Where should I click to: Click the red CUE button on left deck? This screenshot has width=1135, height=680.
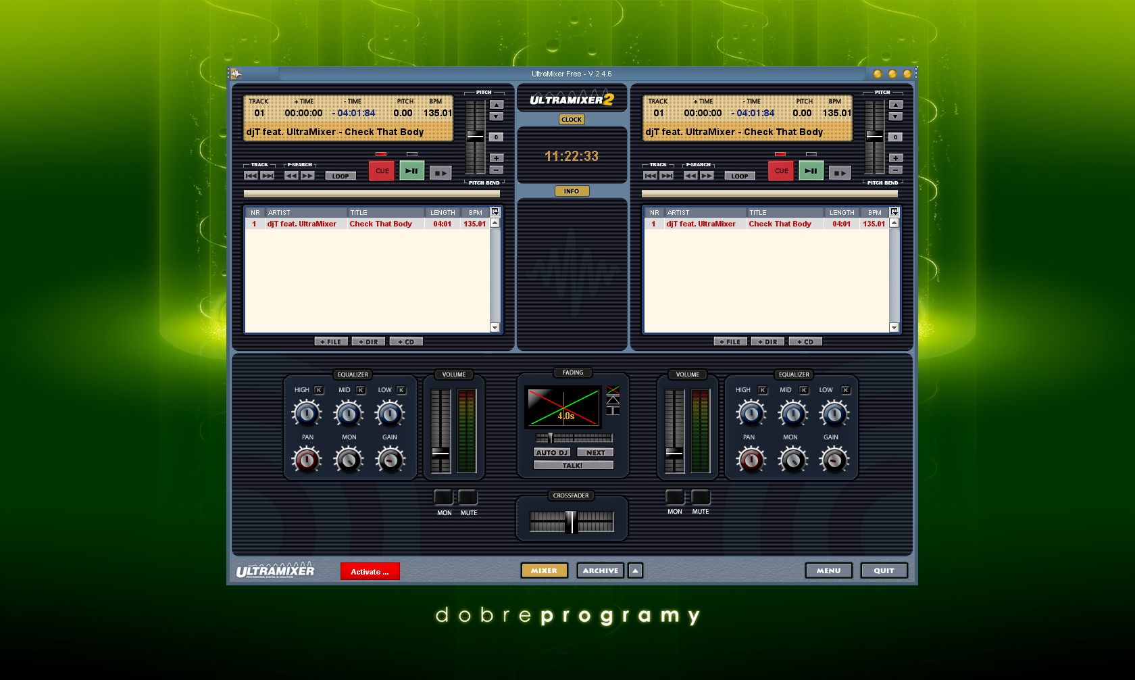[382, 171]
